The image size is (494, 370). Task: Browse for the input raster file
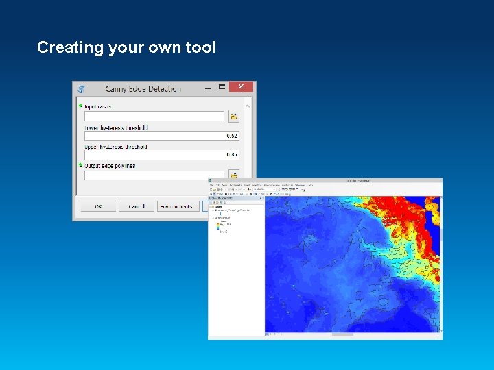[x=234, y=116]
